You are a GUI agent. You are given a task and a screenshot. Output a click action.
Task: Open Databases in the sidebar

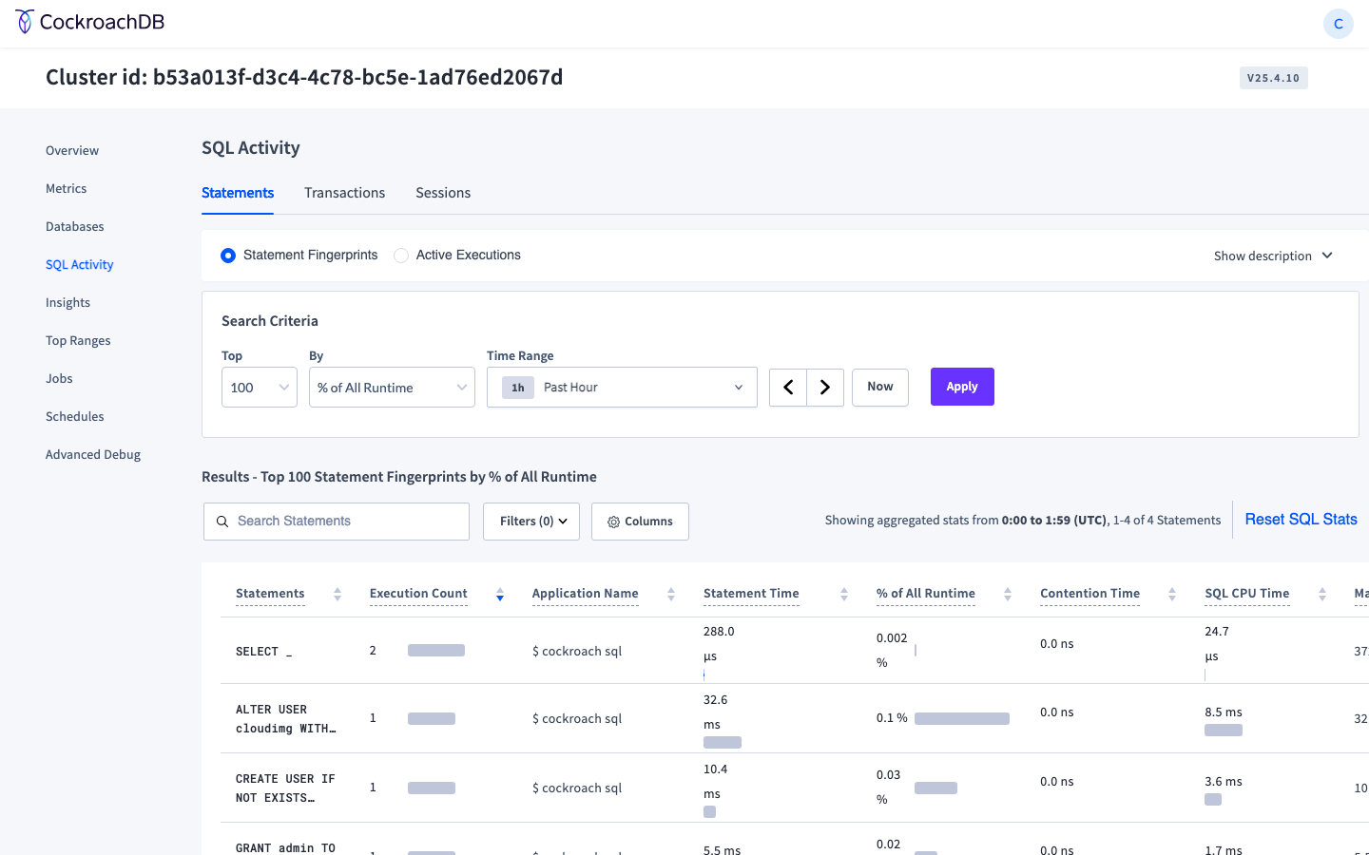(75, 226)
